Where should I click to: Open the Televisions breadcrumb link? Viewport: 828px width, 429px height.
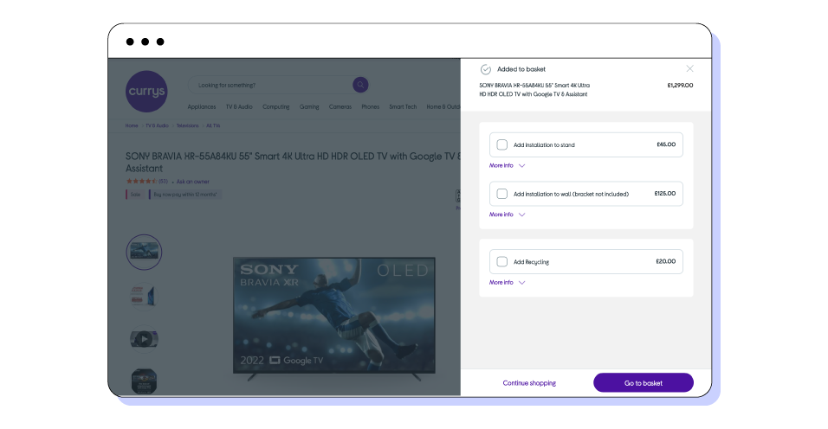click(x=187, y=125)
